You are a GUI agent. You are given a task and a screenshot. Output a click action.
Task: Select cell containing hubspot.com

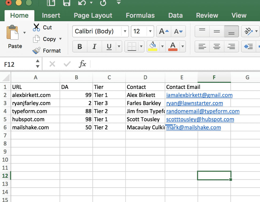pos(35,119)
